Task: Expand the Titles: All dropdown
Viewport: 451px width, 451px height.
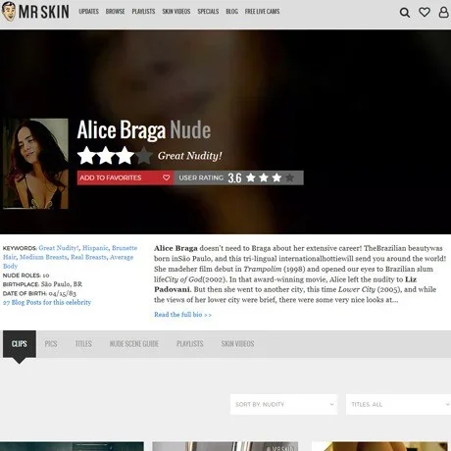Action: [x=398, y=404]
